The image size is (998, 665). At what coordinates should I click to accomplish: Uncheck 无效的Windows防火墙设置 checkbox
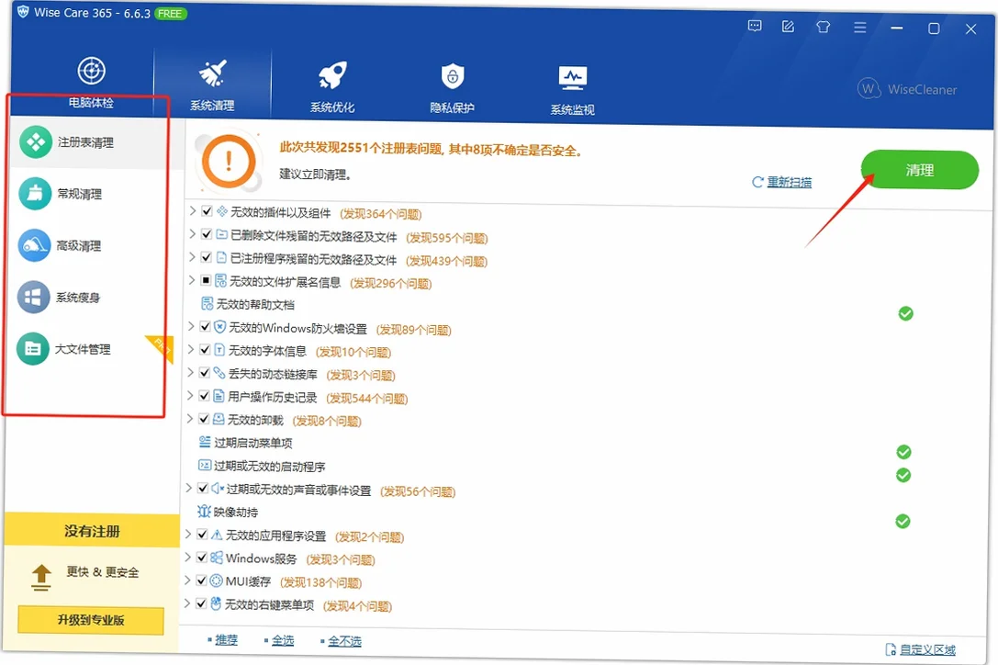pyautogui.click(x=205, y=326)
